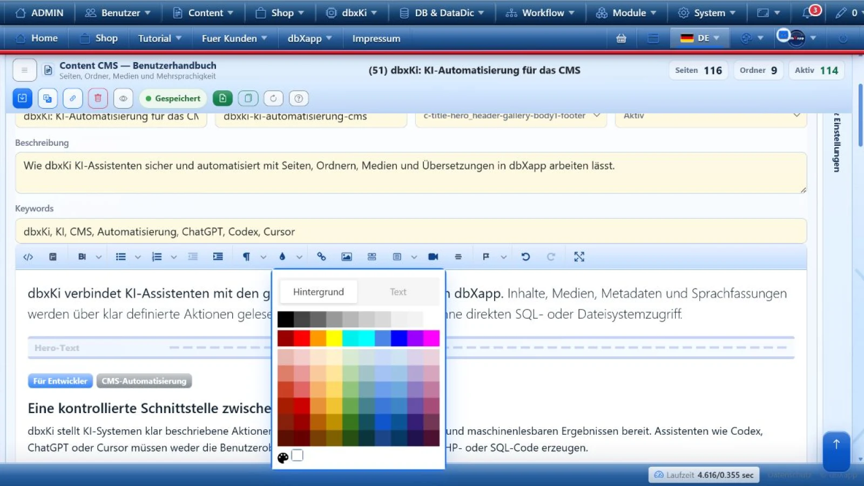864x486 pixels.
Task: Open the custom color palette icon
Action: (283, 458)
